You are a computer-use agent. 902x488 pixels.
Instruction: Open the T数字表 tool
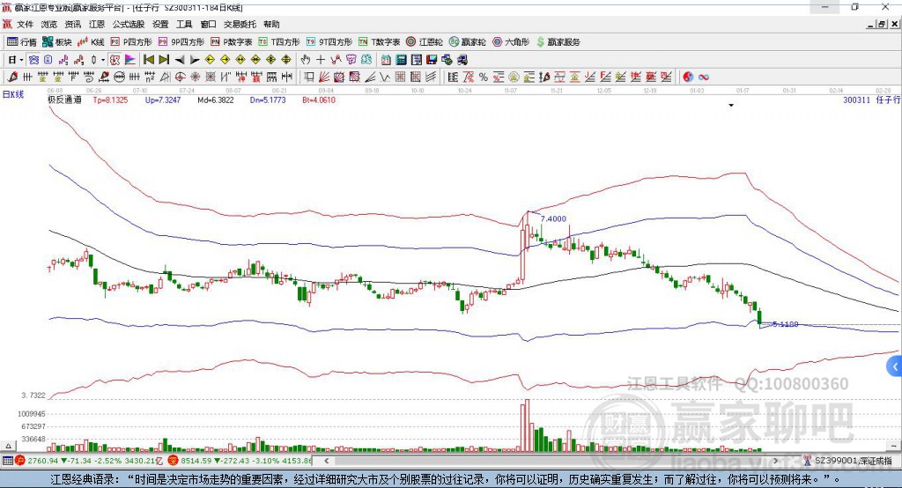[x=379, y=42]
